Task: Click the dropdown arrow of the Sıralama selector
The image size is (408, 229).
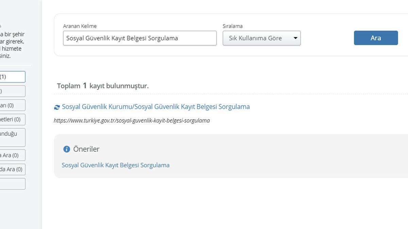Action: [295, 38]
